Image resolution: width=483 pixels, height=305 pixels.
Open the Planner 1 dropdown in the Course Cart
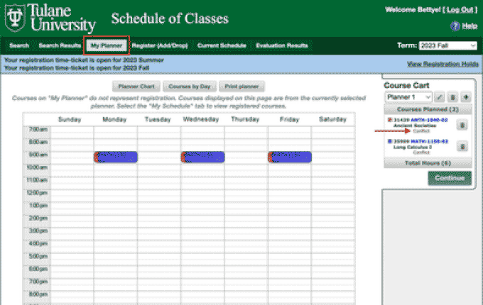408,97
